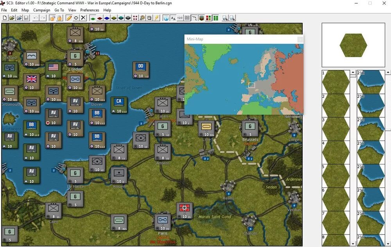
Task: Click the lightning bolt action icon
Action: [x=156, y=18]
